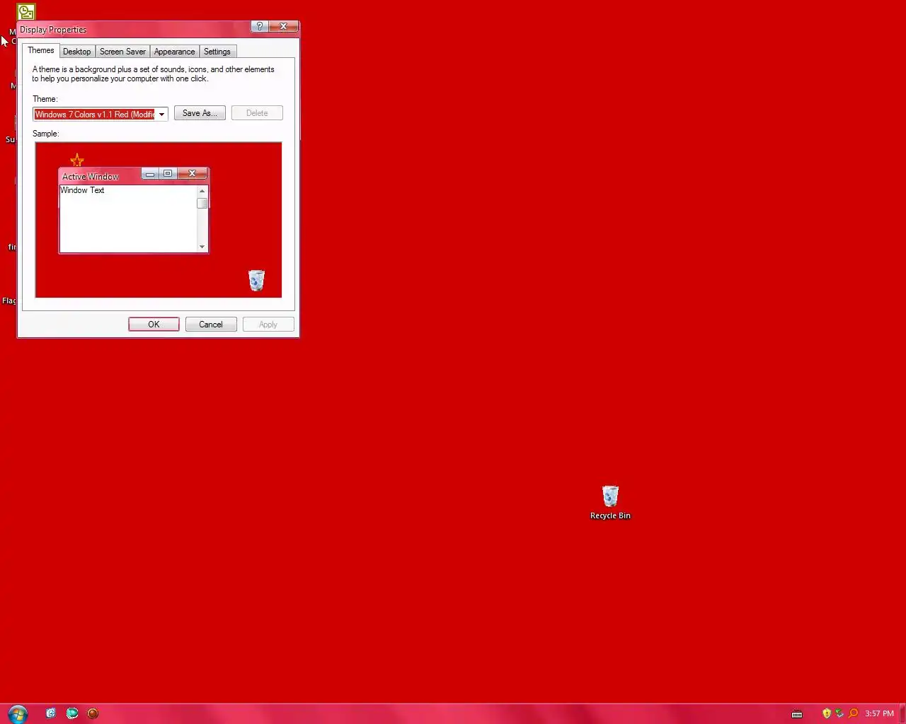Click the Delete theme button
906x724 pixels.
click(257, 113)
